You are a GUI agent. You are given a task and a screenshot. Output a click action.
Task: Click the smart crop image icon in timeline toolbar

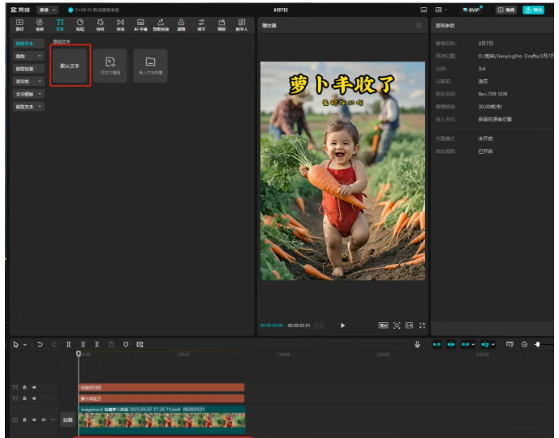(x=140, y=344)
